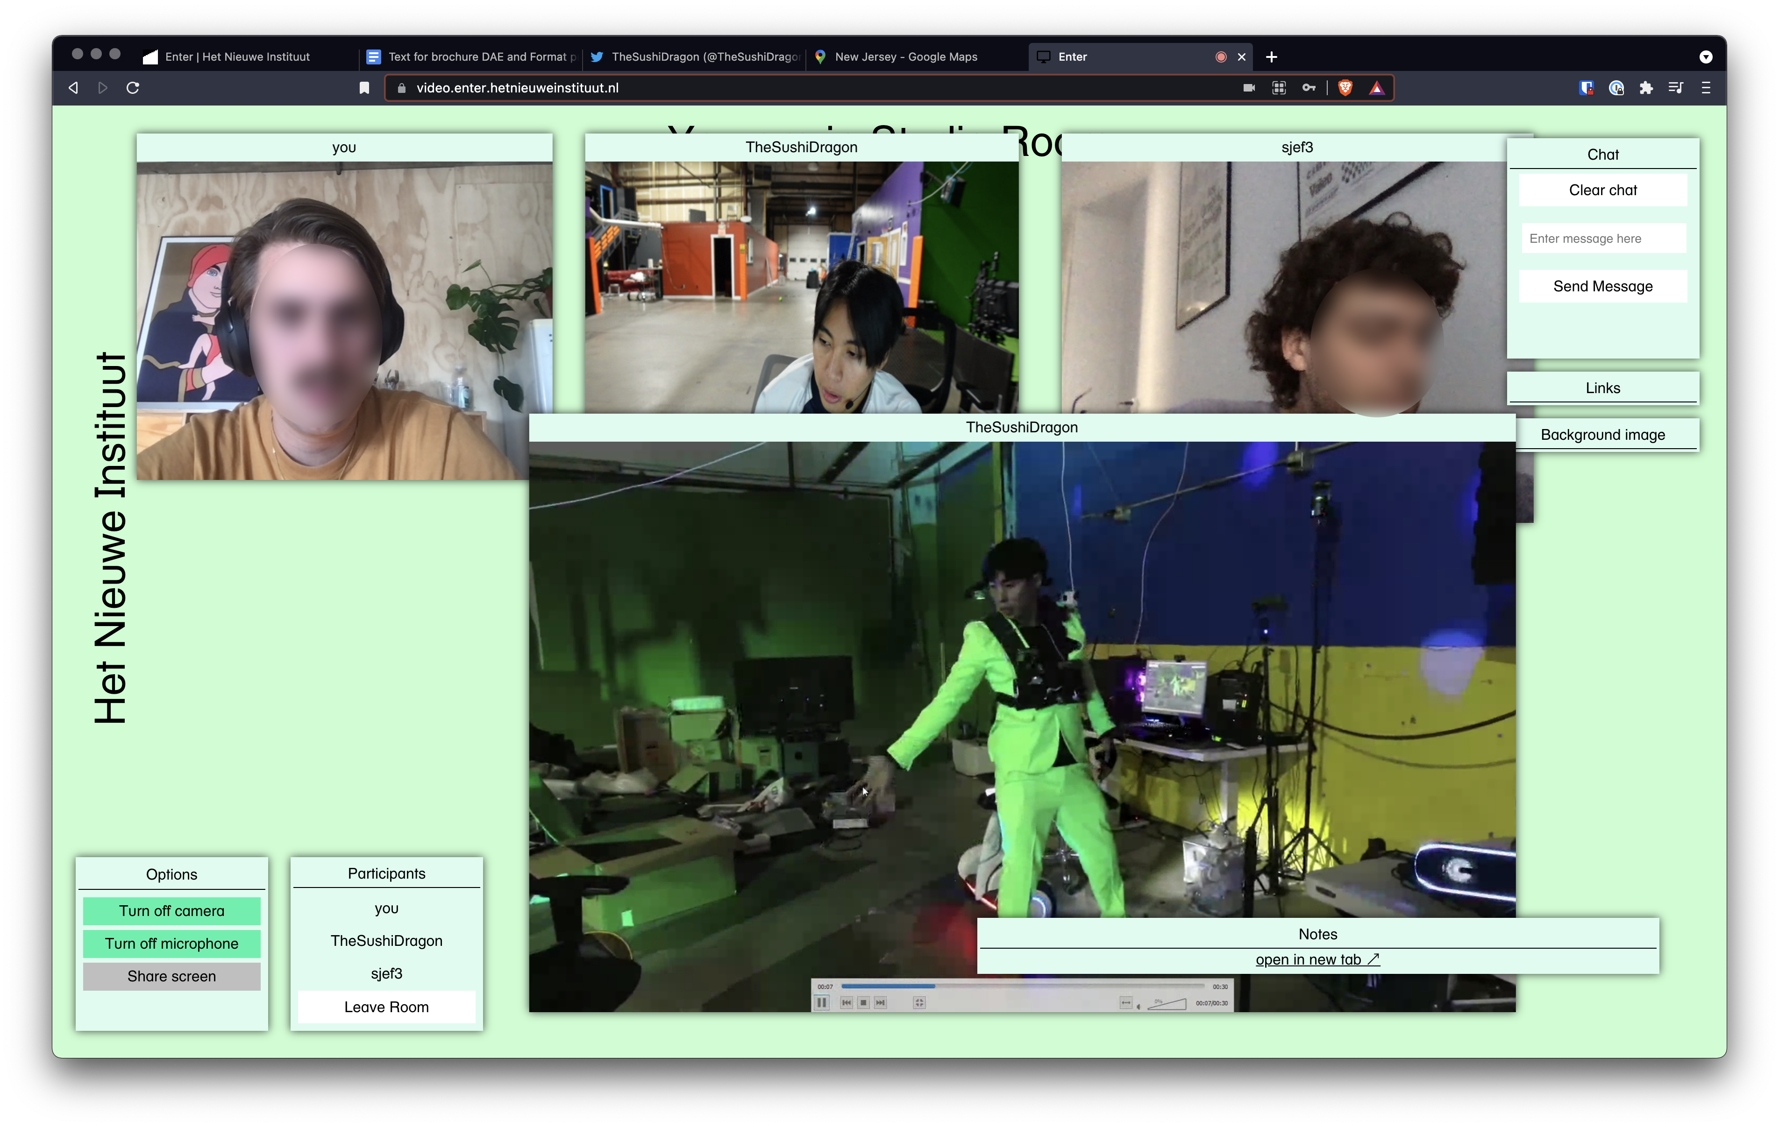Viewport: 1779px width, 1127px height.
Task: Mute via speaker icon in the video player
Action: pyautogui.click(x=1139, y=1006)
